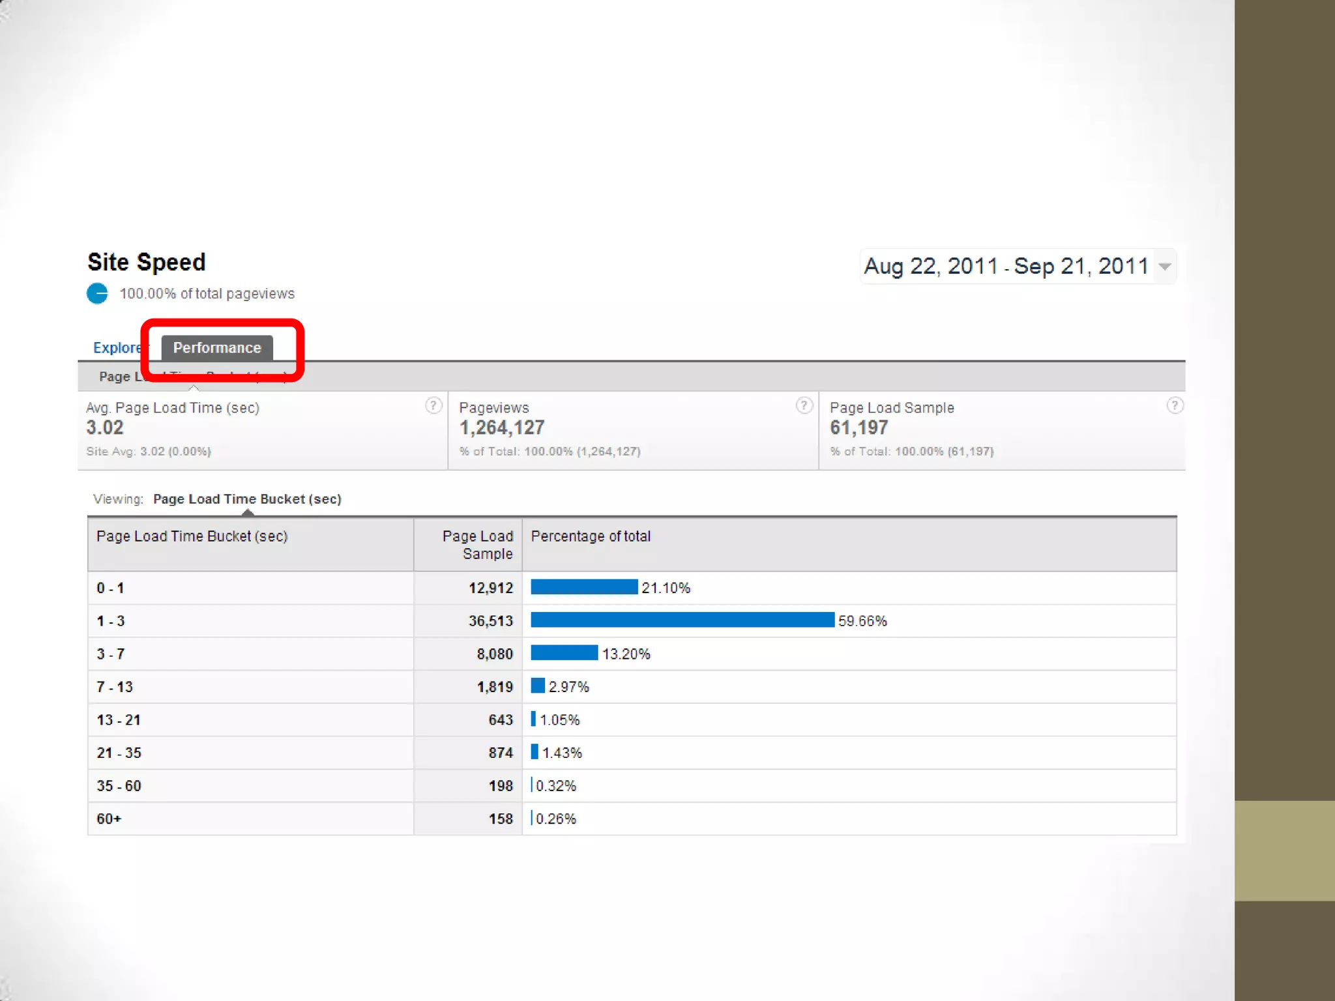1335x1001 pixels.
Task: Click the 13.20% blue bar
Action: [564, 653]
